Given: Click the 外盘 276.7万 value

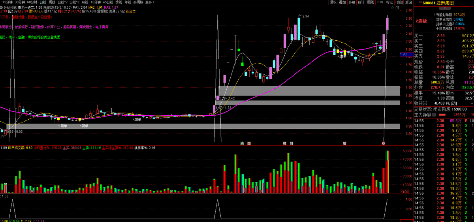Looking at the screenshot, I should point(438,87).
